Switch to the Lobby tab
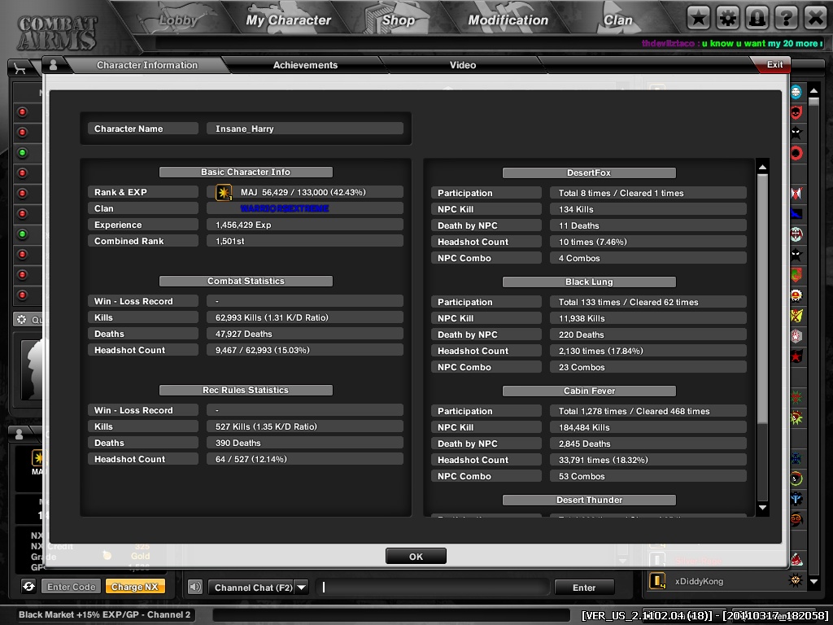 (x=178, y=20)
